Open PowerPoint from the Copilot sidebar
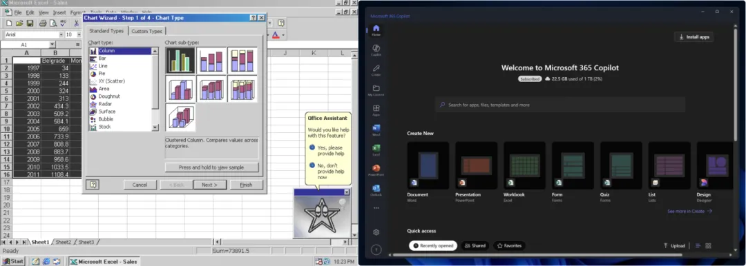746x266 pixels. point(376,170)
